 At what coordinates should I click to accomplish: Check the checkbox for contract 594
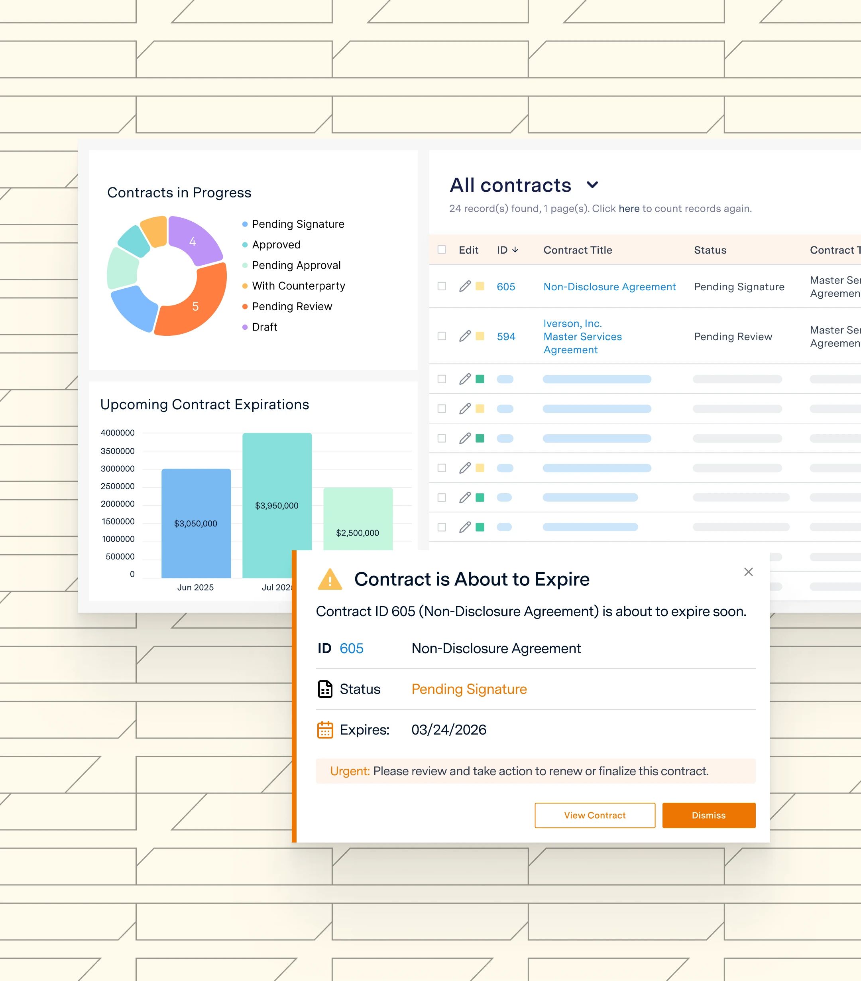click(x=442, y=336)
